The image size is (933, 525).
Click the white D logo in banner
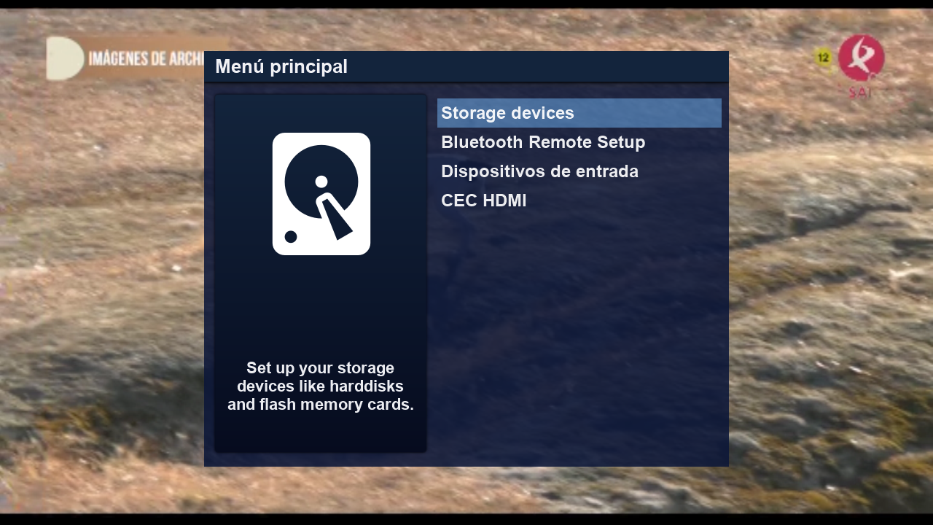coord(65,58)
